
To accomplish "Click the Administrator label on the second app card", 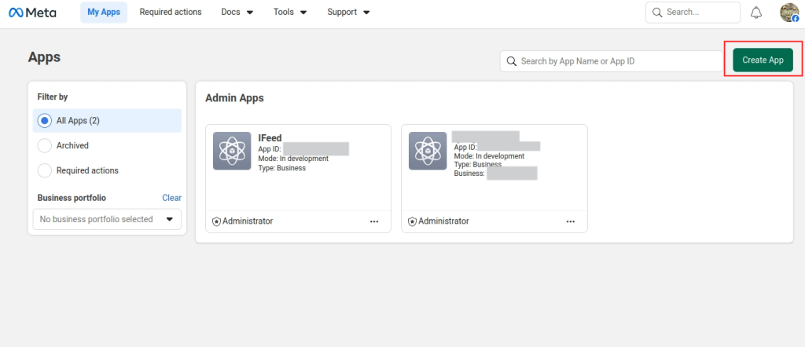I will tap(443, 221).
